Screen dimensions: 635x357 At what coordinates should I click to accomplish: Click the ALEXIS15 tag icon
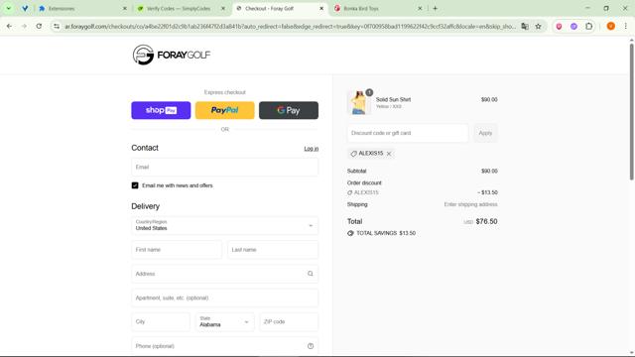click(353, 154)
